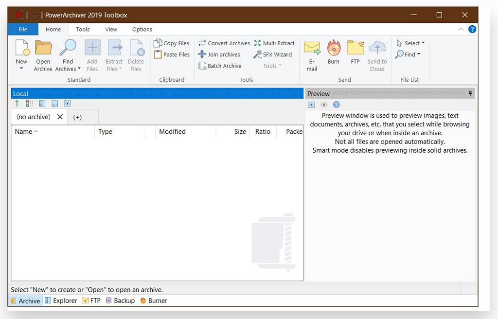The image size is (498, 319).
Task: Open Help question mark icon
Action: pos(472,29)
